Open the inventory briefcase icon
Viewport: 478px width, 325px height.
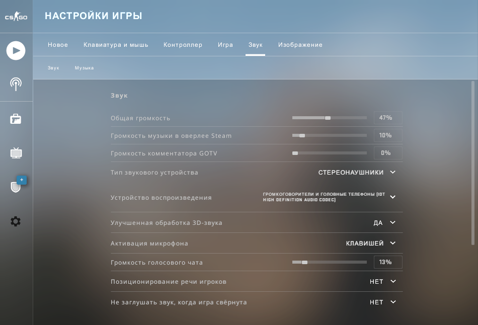16,119
